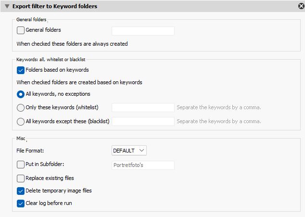Enable the Put in Subfolder checkbox

[x=21, y=165]
